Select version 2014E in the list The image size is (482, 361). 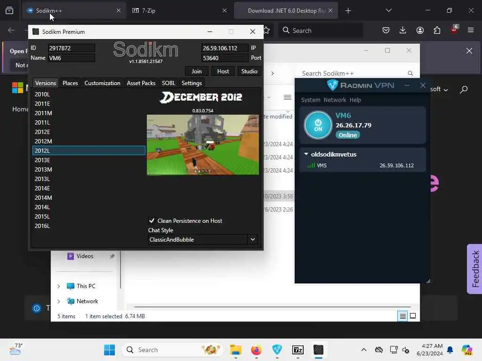click(x=88, y=188)
